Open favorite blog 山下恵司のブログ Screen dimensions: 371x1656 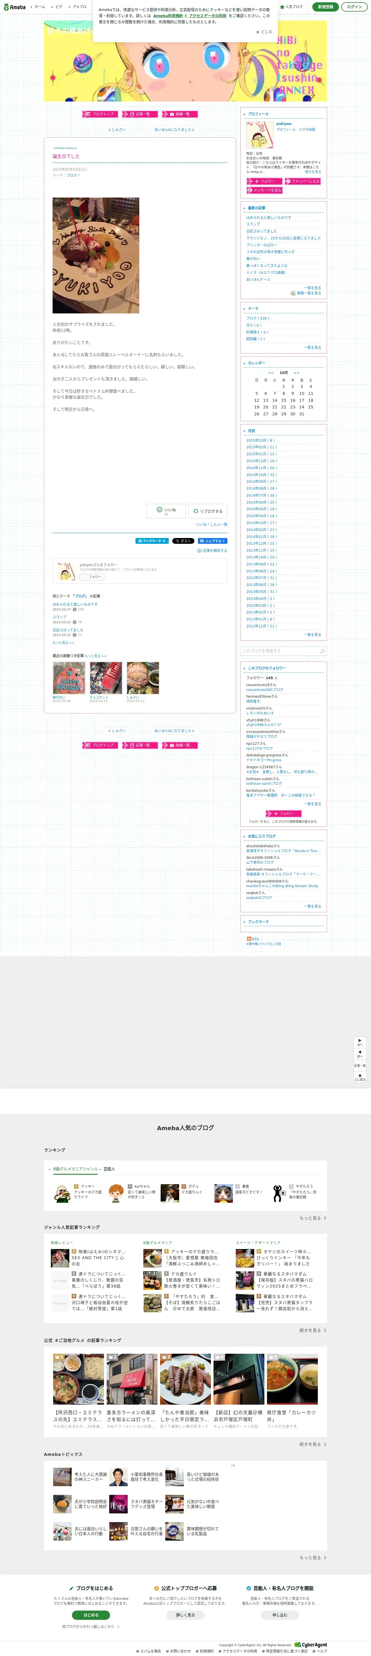[260, 863]
